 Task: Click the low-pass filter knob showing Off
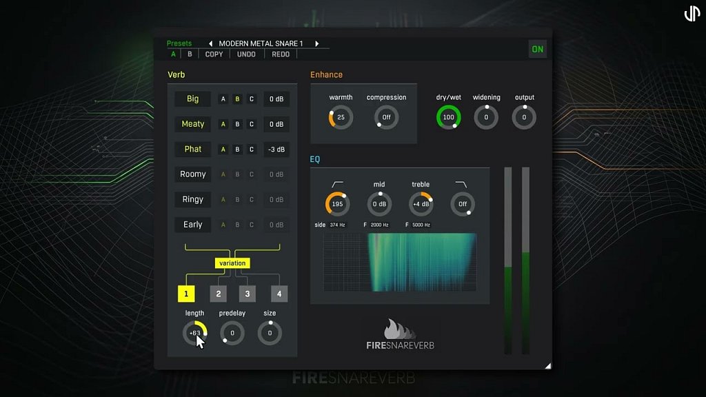point(463,204)
